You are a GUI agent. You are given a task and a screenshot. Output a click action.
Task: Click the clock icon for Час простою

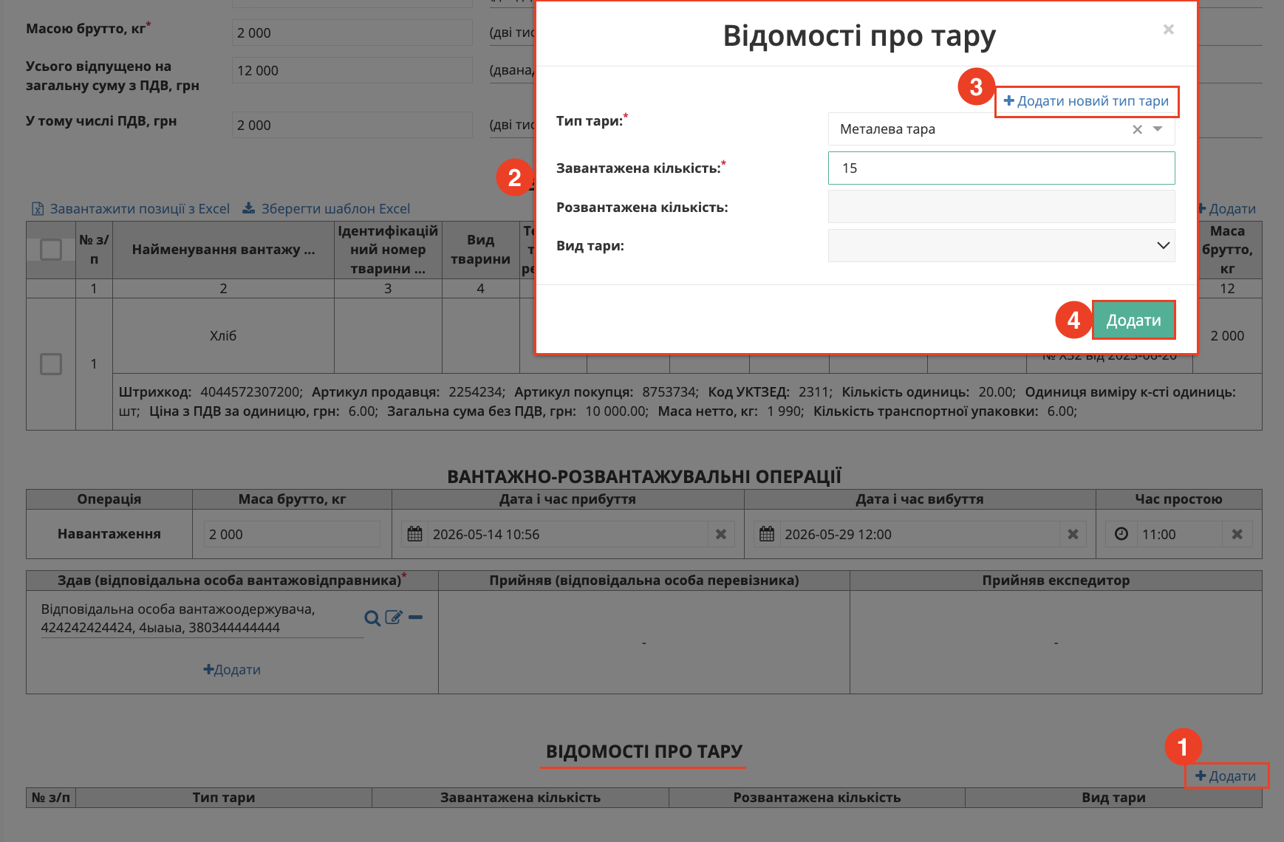(1121, 534)
